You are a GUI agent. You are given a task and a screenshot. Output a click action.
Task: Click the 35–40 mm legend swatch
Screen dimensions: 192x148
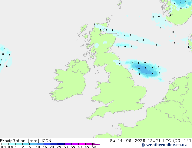coord(75,144)
